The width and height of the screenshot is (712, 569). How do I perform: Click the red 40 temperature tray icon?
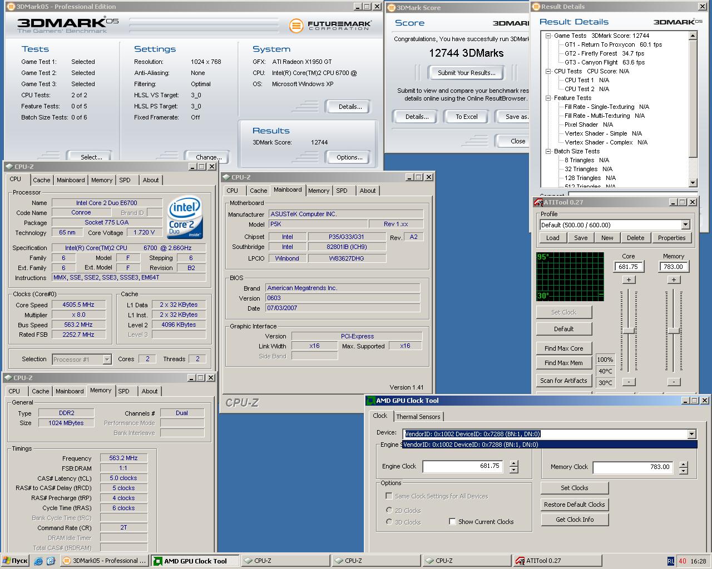point(683,561)
